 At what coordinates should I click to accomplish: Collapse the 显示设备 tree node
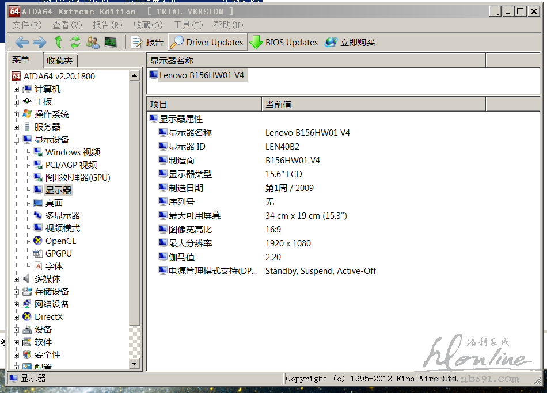pos(17,140)
